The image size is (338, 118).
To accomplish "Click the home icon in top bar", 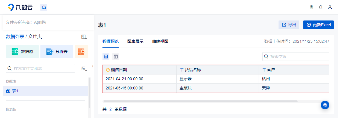I will pyautogui.click(x=44, y=8).
